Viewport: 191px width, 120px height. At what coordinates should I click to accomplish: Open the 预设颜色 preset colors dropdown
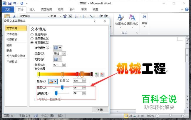[x=58, y=48]
